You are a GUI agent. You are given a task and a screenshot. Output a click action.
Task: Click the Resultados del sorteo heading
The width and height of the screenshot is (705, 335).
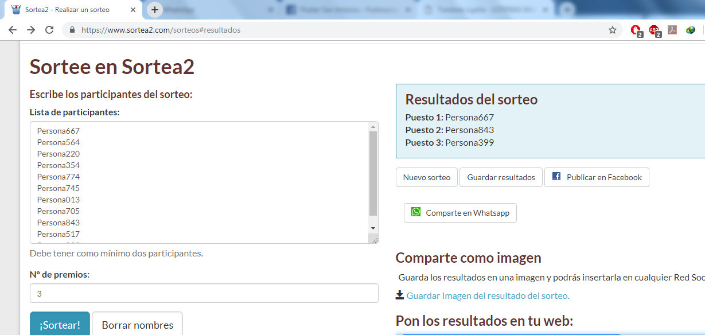tap(472, 99)
